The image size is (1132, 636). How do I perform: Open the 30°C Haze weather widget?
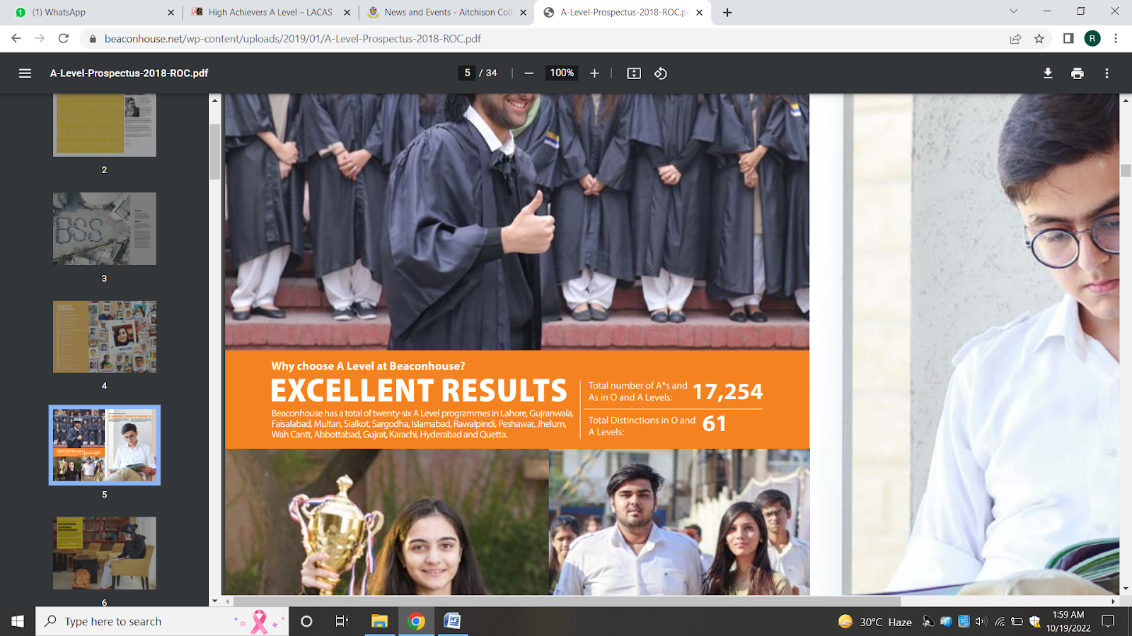[875, 622]
